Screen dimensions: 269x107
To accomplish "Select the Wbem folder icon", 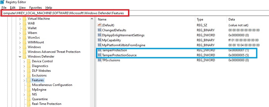I will click(25, 33).
